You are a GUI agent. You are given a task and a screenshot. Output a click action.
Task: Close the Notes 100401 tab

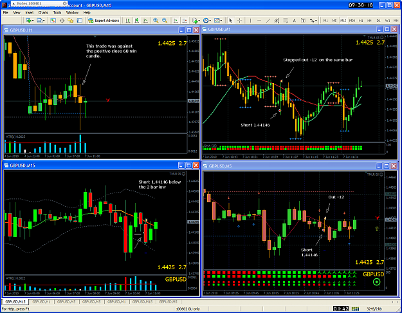pyautogui.click(x=64, y=3)
